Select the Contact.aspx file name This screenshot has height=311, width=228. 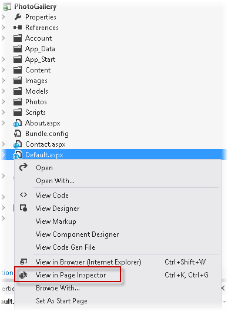(45, 144)
